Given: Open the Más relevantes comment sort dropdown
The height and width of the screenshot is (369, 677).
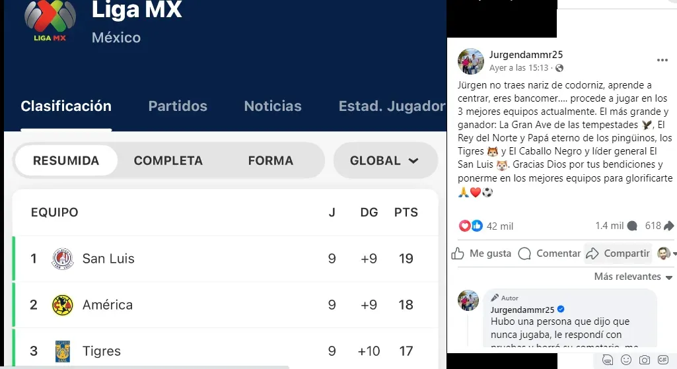Looking at the screenshot, I should tap(633, 277).
